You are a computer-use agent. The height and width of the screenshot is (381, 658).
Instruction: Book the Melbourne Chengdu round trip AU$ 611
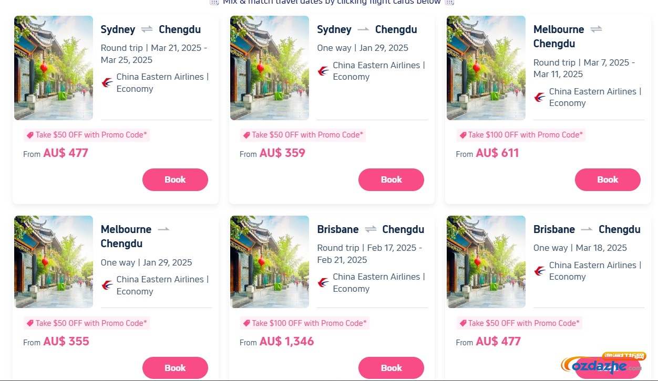(608, 179)
